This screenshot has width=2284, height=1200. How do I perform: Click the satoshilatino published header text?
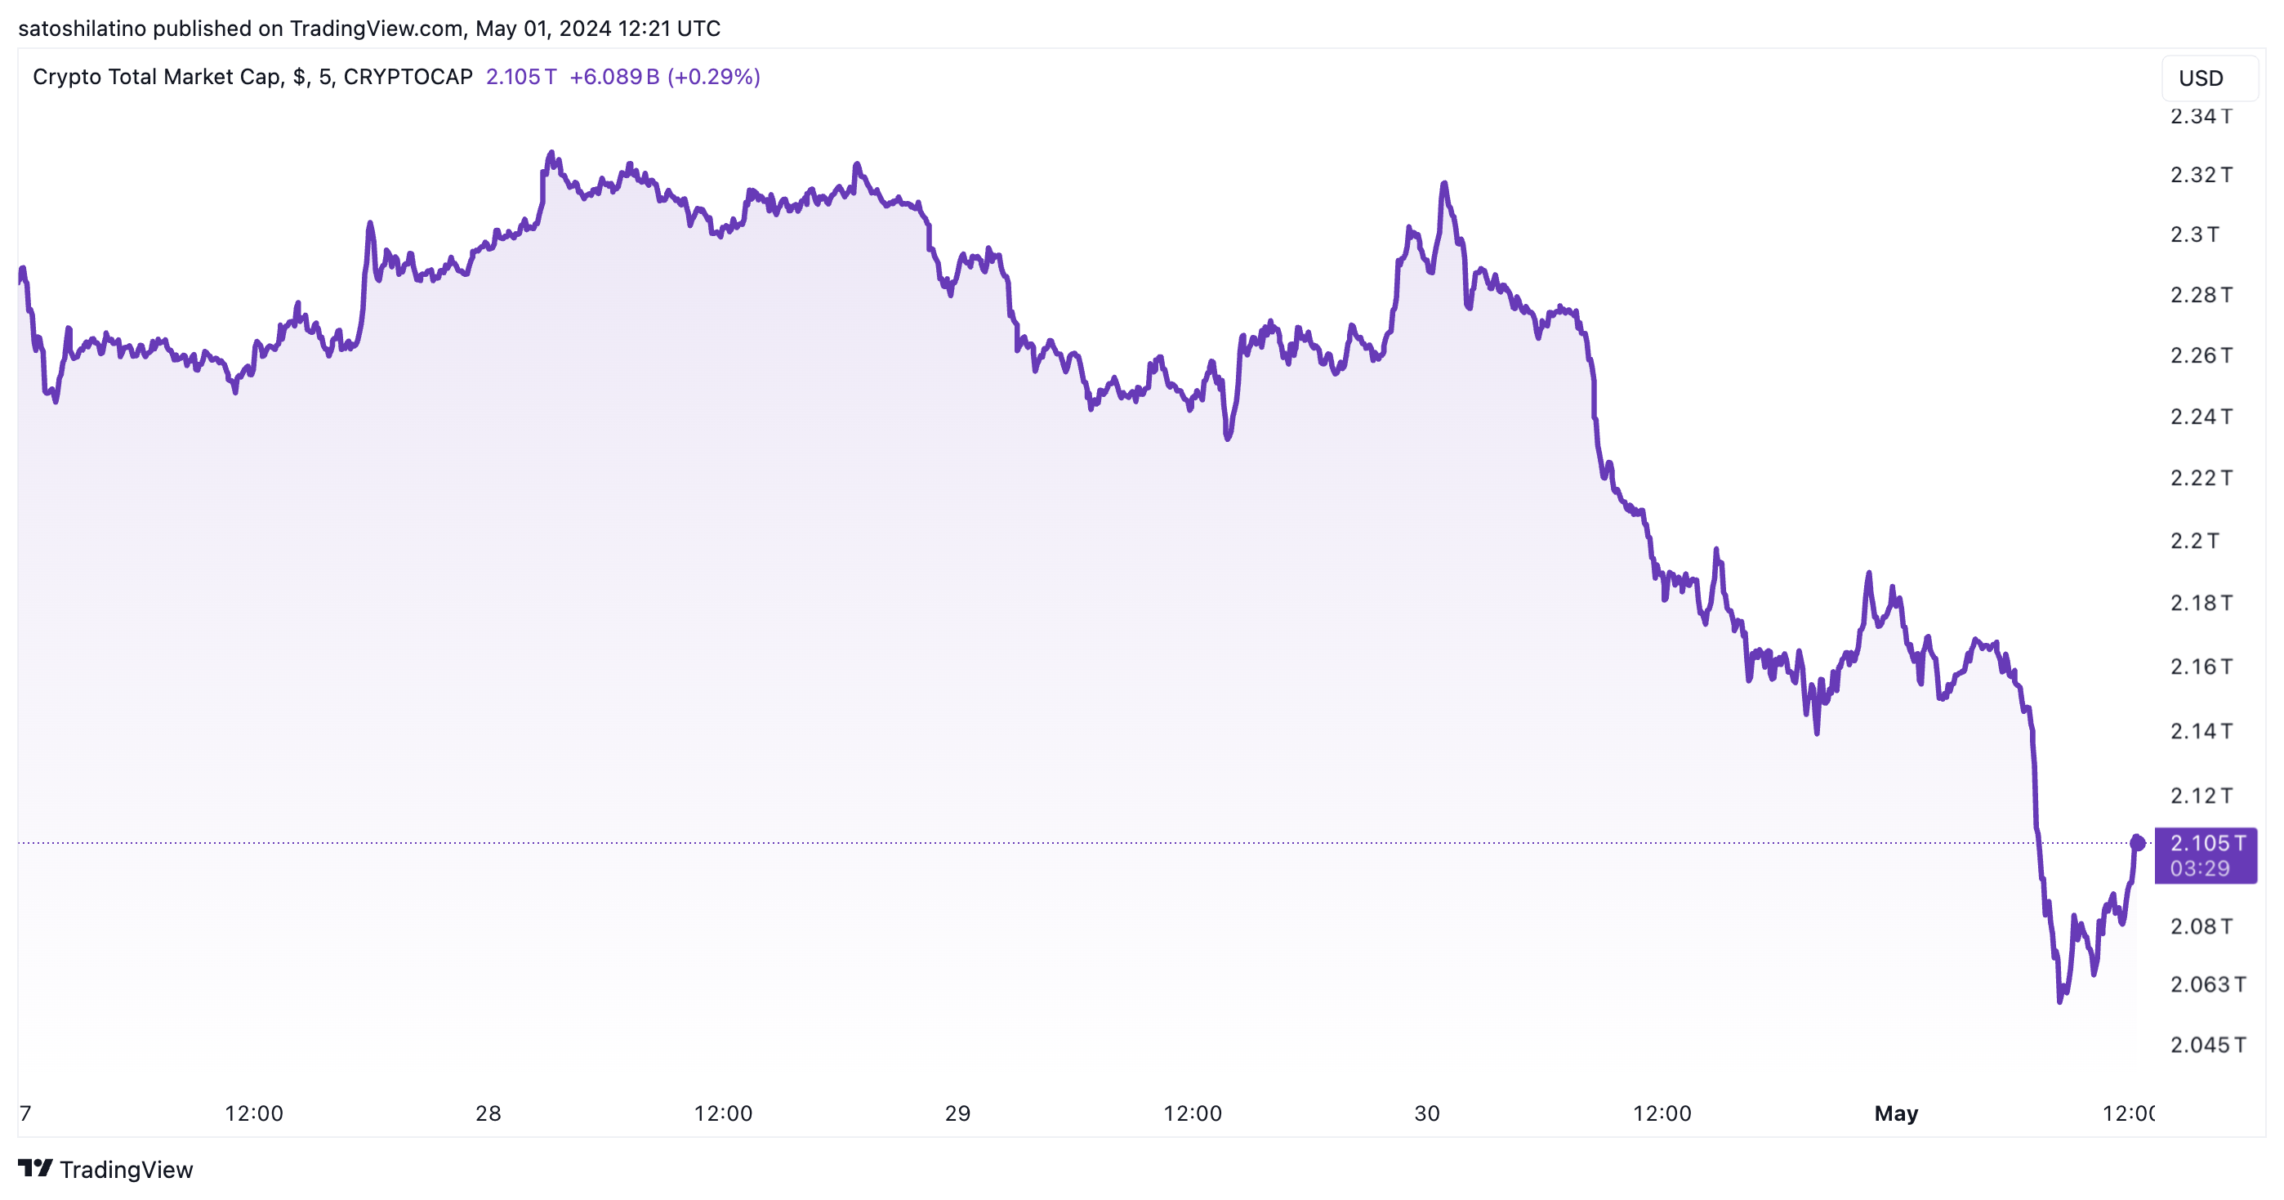click(x=369, y=29)
